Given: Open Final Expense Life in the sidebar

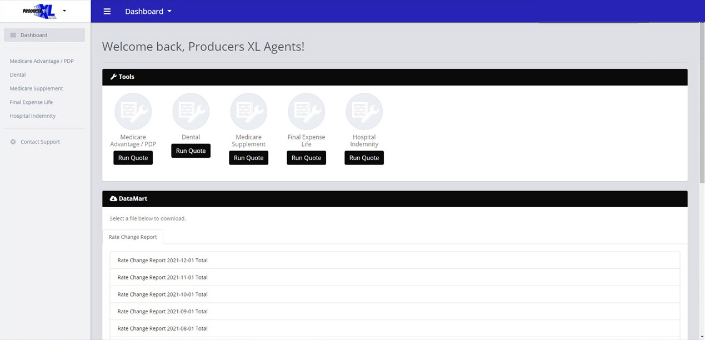Looking at the screenshot, I should point(31,102).
